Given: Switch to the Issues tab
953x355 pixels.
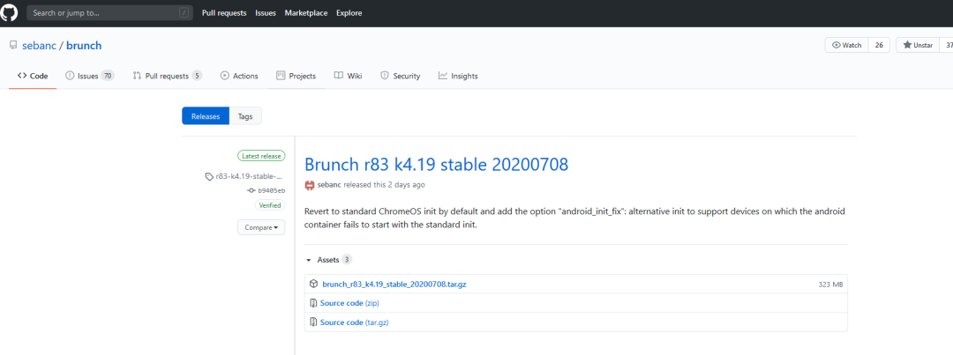Looking at the screenshot, I should tap(89, 76).
